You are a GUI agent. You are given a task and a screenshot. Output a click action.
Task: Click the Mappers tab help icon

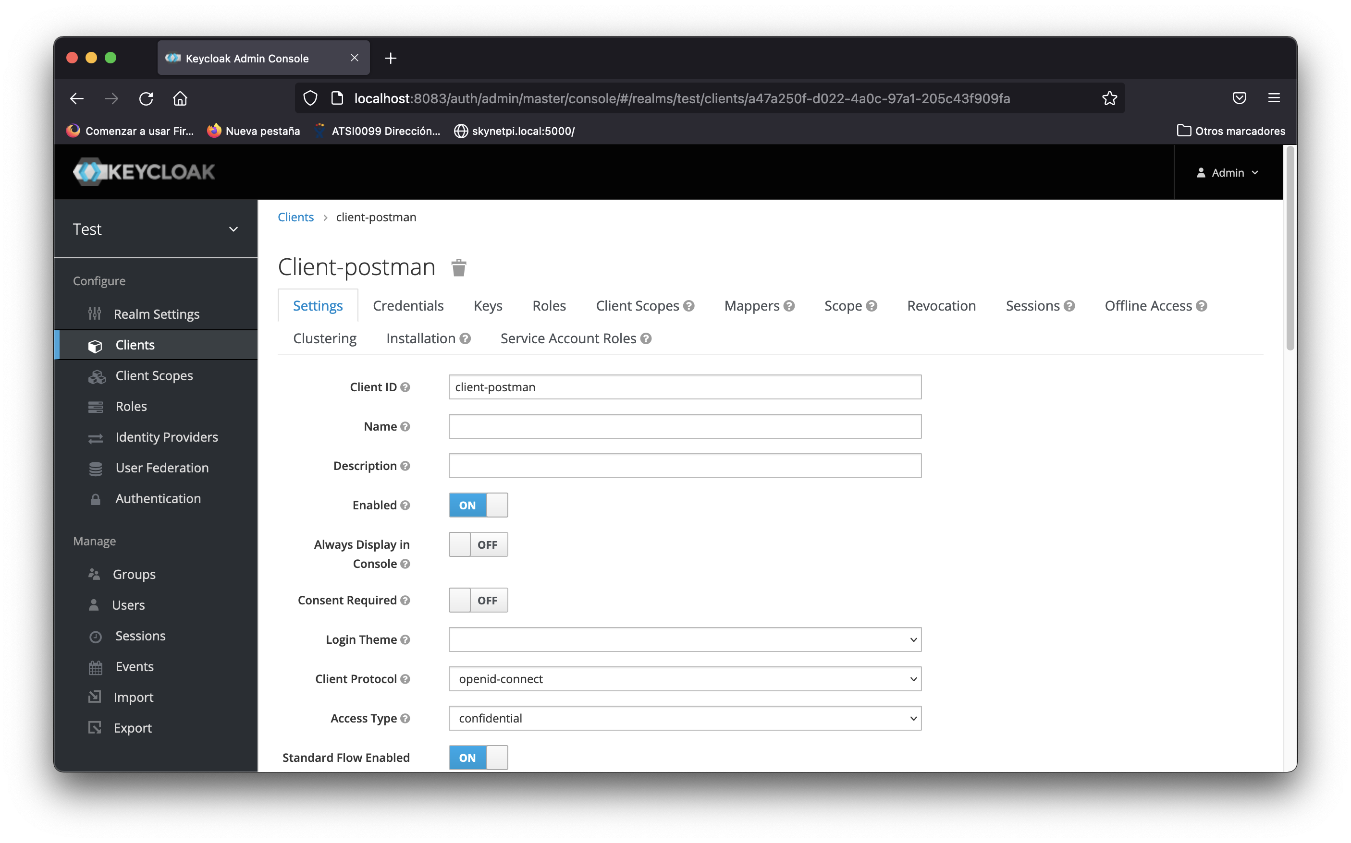(789, 306)
